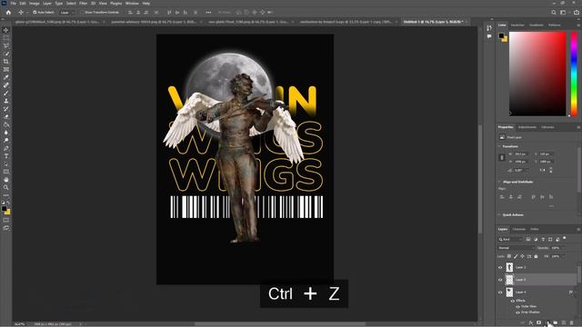Open the Window menu
Screen dimensions: 582x327
click(132, 4)
